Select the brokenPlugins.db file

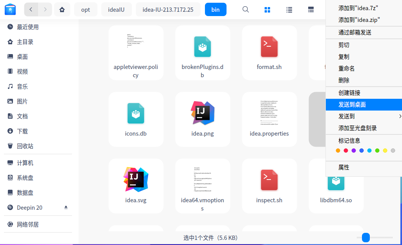coord(203,53)
